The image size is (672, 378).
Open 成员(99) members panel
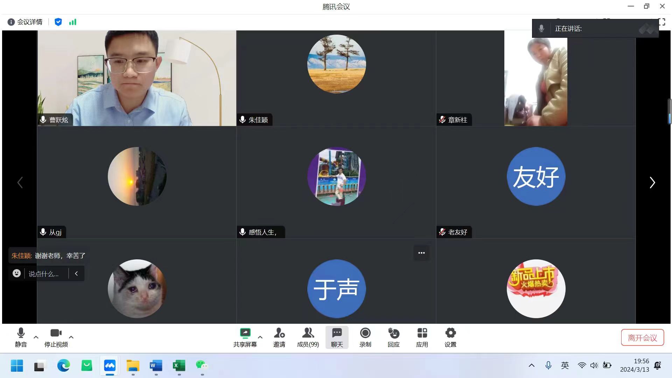(308, 337)
